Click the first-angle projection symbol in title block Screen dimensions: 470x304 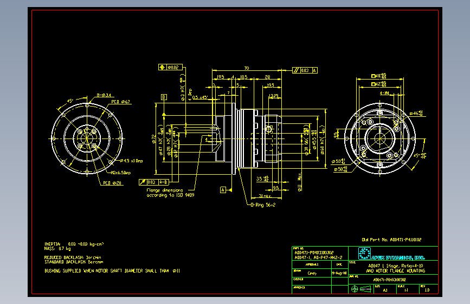362,289
